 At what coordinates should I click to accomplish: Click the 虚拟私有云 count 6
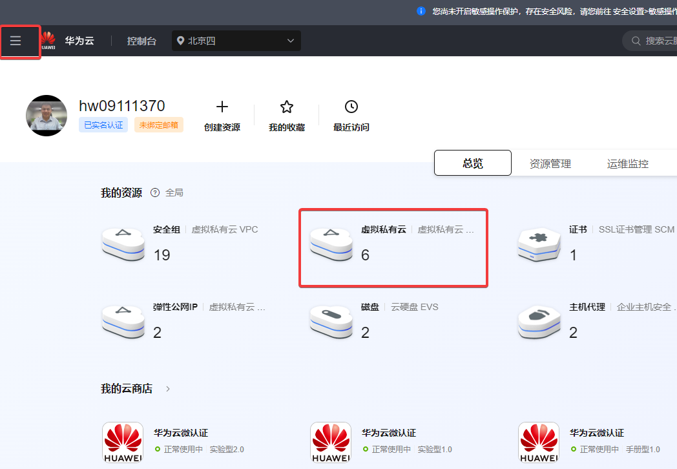(365, 255)
